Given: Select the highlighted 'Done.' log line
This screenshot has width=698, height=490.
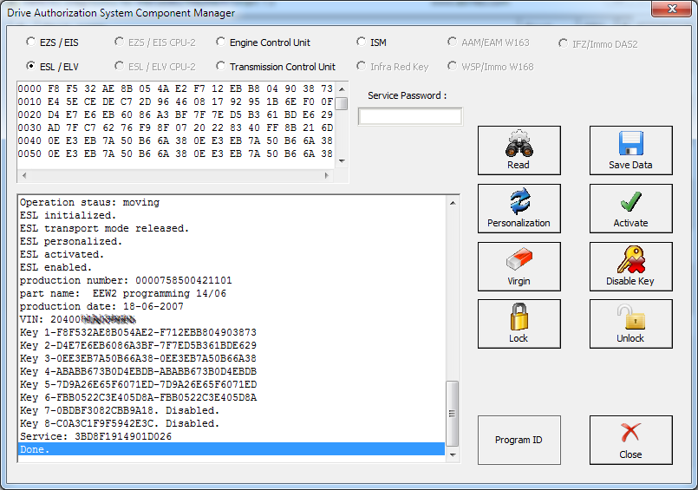Looking at the screenshot, I should point(232,449).
